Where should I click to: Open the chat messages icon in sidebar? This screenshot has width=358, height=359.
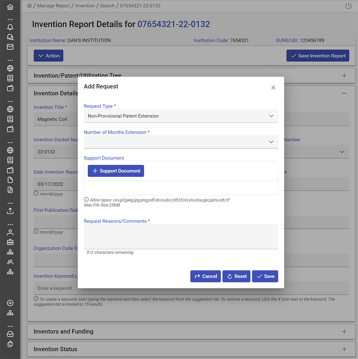pyautogui.click(x=10, y=37)
